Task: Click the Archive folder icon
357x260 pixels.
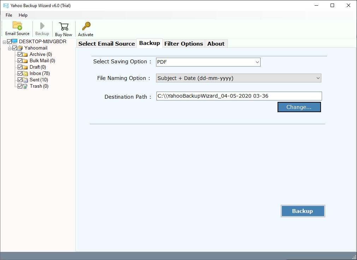Action: [25, 54]
